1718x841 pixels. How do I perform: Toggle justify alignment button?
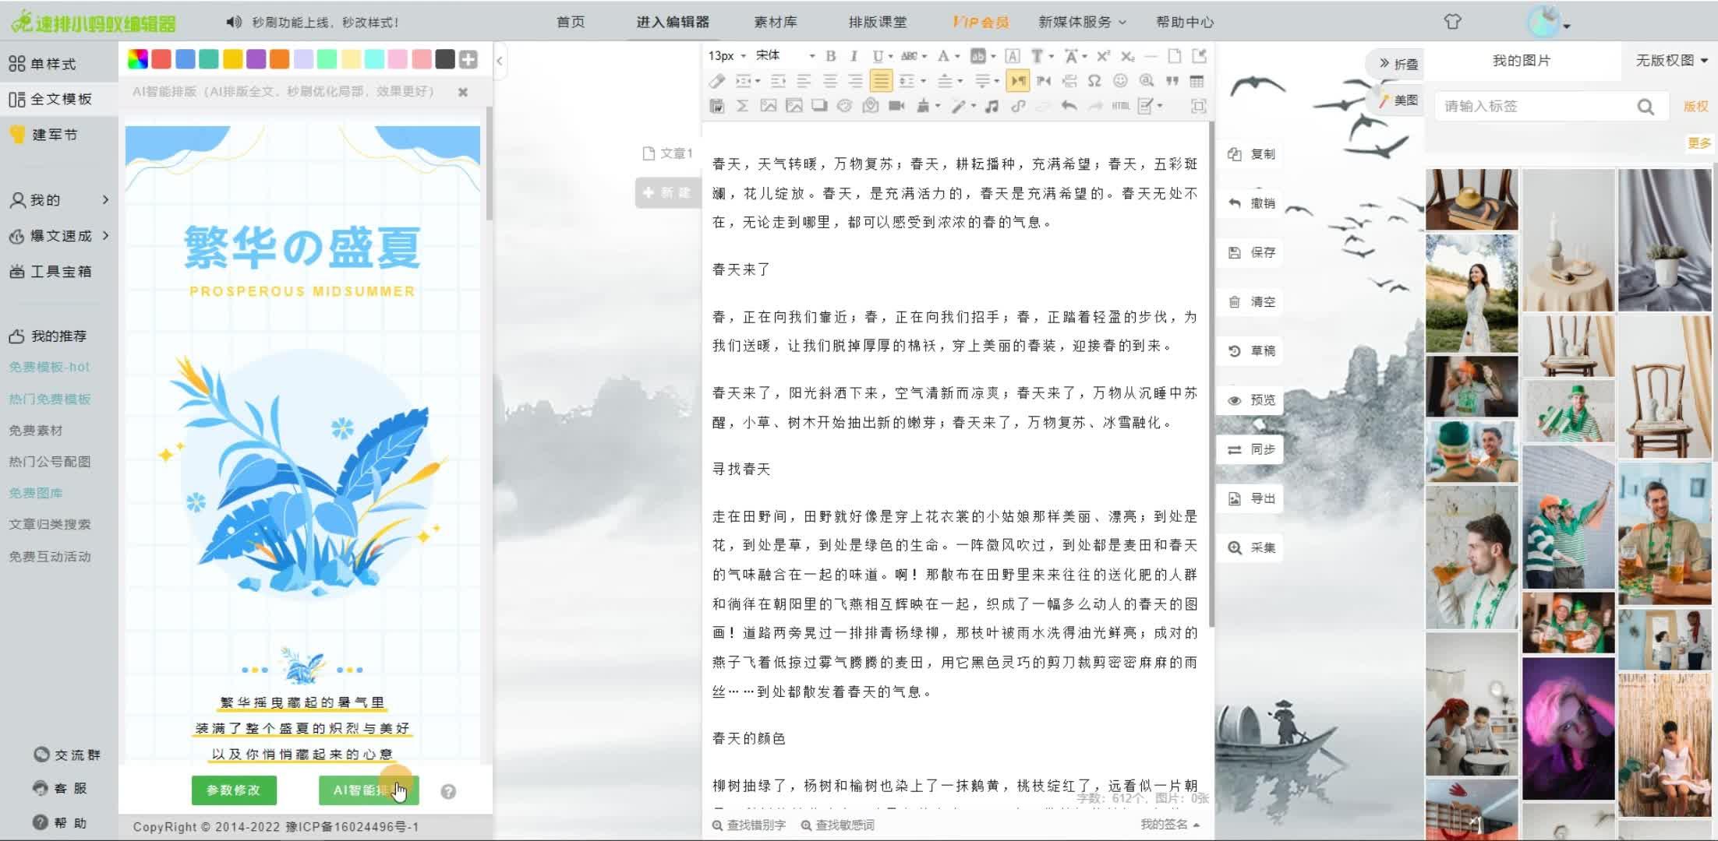(881, 81)
